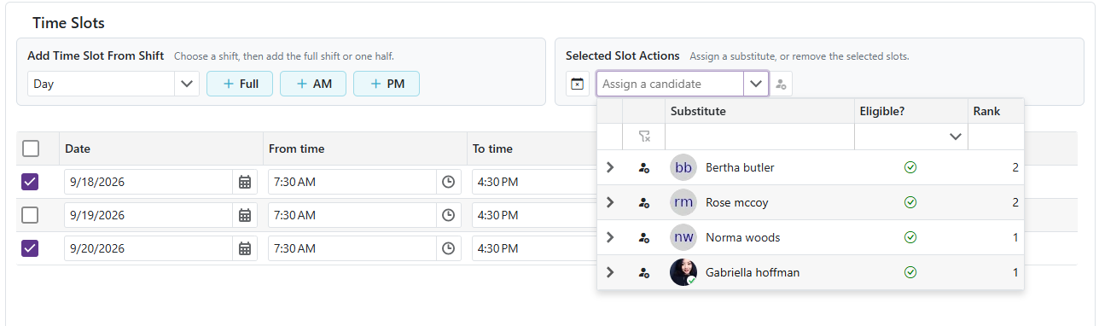Open the Eligible filter dropdown
Image resolution: width=1099 pixels, height=326 pixels.
tap(956, 137)
